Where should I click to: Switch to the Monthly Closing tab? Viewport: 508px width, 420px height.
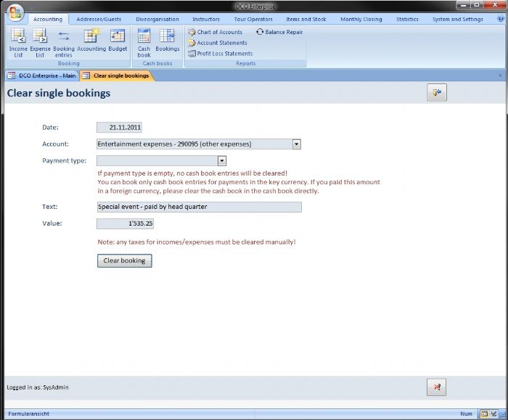[x=361, y=20]
